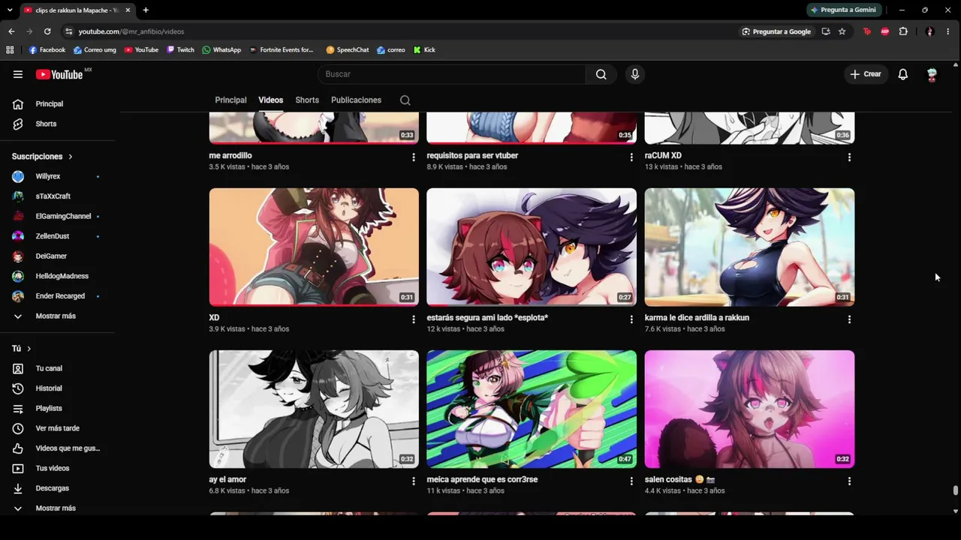The width and height of the screenshot is (961, 540).
Task: Play the video thumbnail "ay el amor"
Action: pos(314,409)
